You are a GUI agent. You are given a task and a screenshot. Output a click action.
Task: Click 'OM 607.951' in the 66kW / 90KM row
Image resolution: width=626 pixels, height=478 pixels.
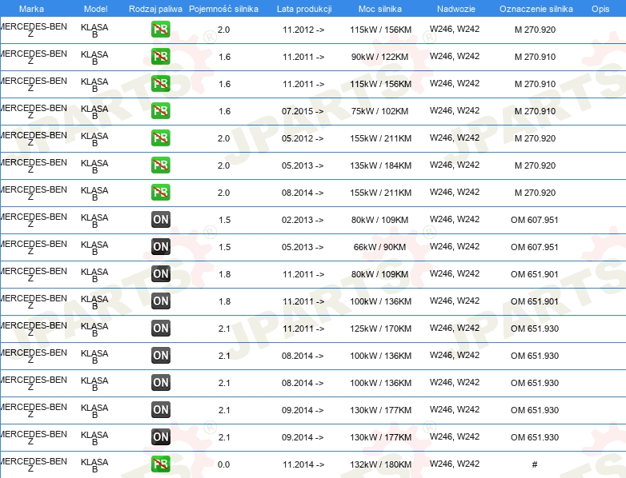(x=535, y=247)
